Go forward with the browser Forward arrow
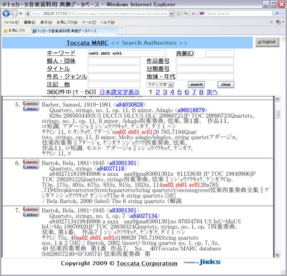Viewport: 287px width, 276px height. point(14,13)
